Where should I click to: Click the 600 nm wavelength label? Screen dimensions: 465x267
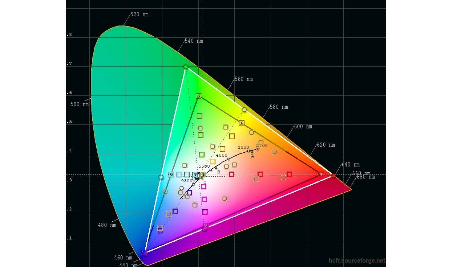303,127
